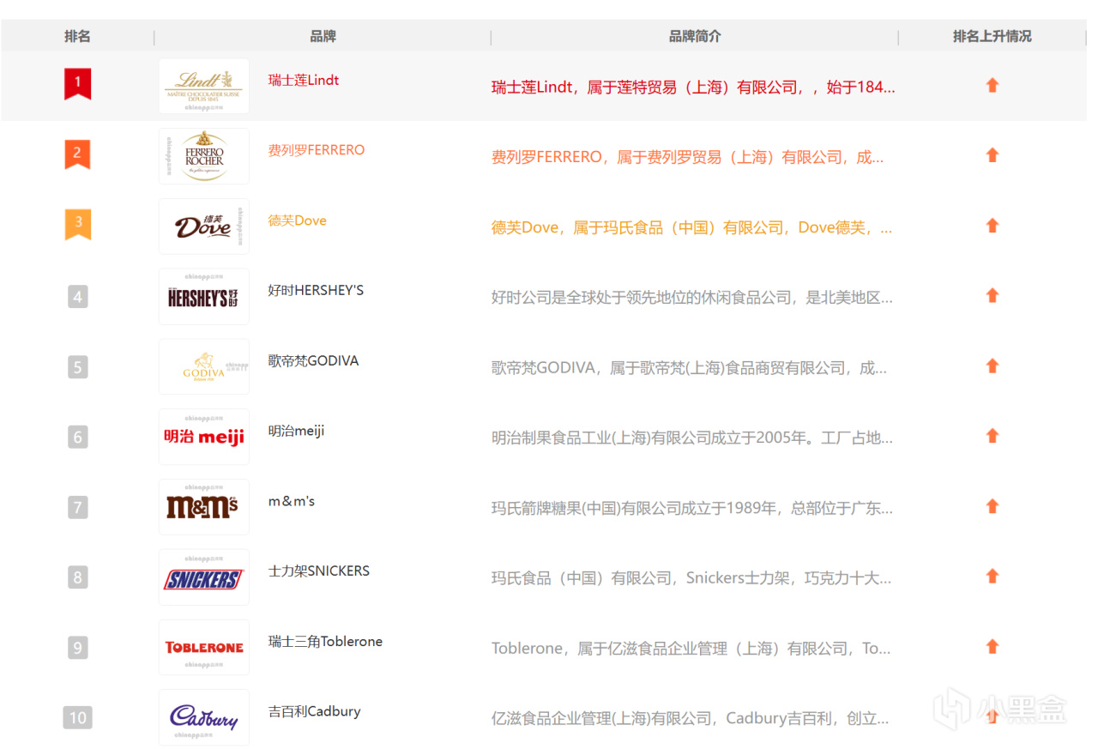
Task: Read the Cadbury description starting 亿滋食品企业管理(上海)有限公司
Action: click(690, 718)
